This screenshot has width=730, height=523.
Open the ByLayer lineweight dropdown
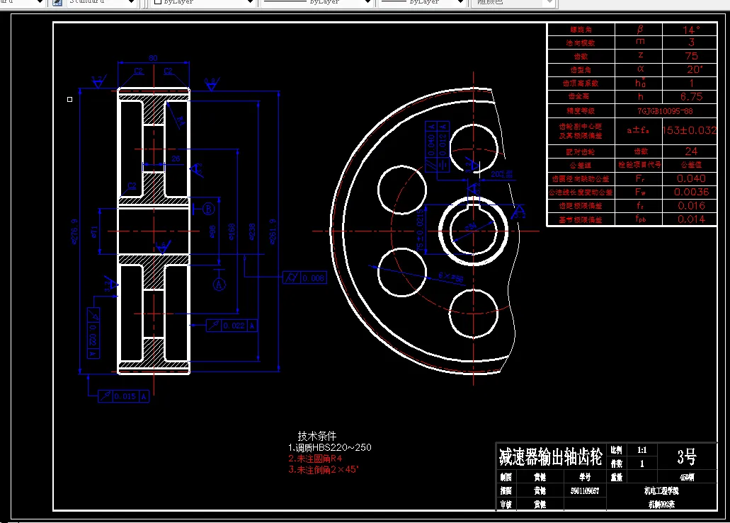(x=423, y=2)
